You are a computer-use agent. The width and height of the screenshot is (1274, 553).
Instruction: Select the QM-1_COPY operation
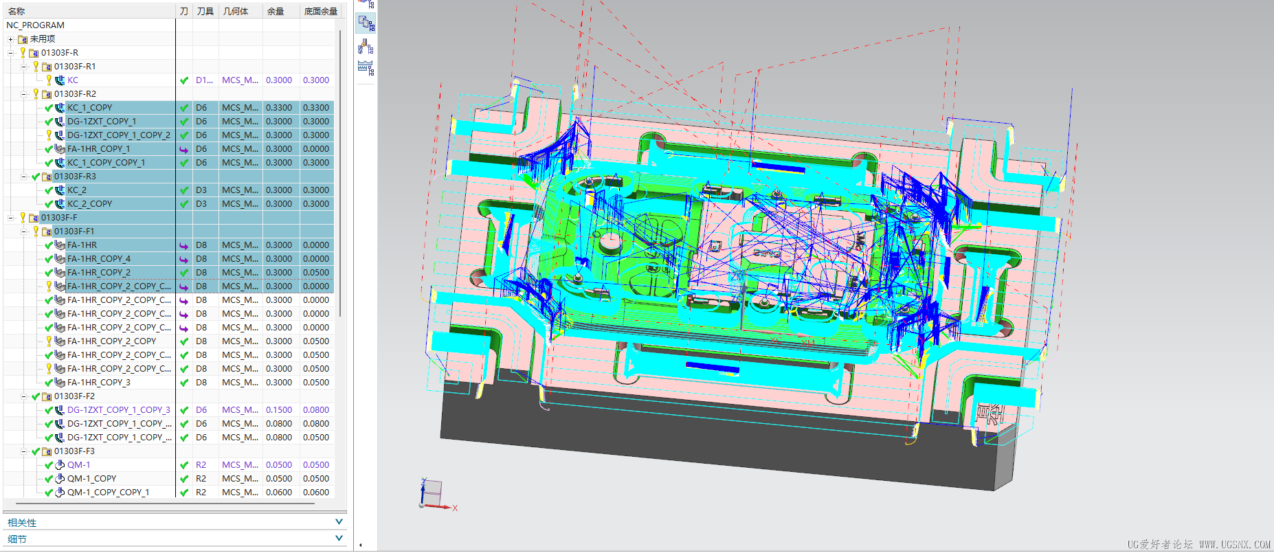(x=91, y=479)
